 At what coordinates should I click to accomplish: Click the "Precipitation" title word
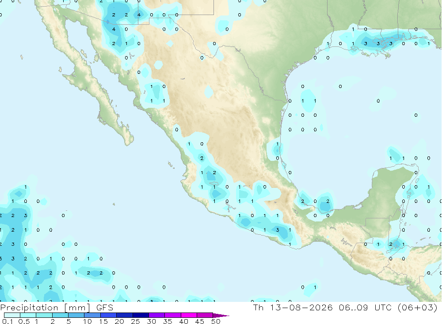(29, 308)
